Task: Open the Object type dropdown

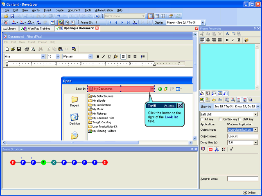Action: point(255,130)
